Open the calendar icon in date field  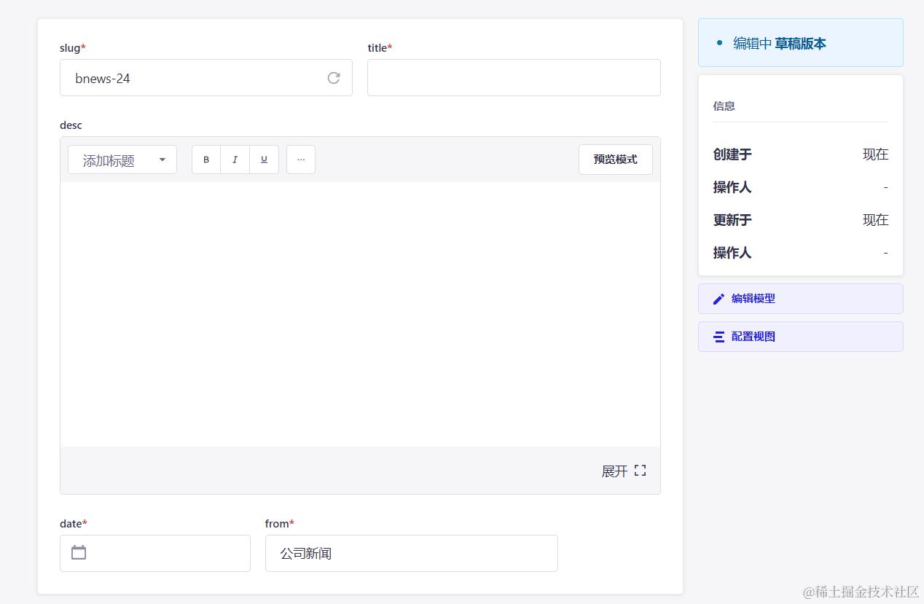[x=79, y=552]
